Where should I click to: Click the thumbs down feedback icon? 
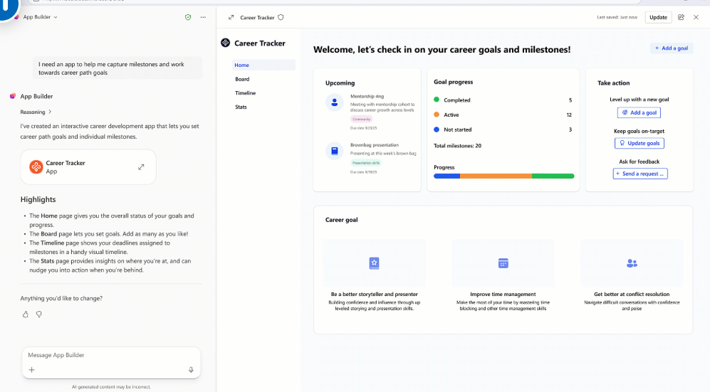click(39, 314)
